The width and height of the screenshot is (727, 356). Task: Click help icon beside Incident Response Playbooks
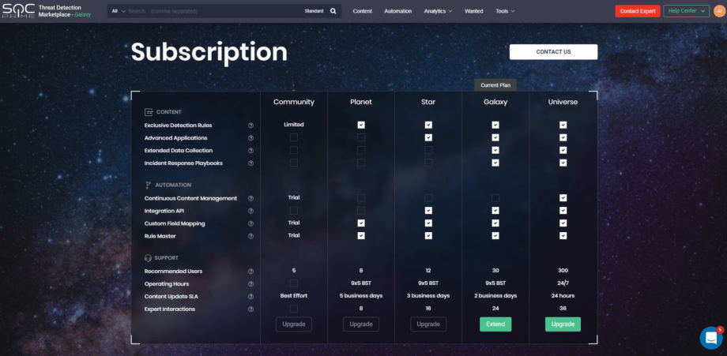250,163
